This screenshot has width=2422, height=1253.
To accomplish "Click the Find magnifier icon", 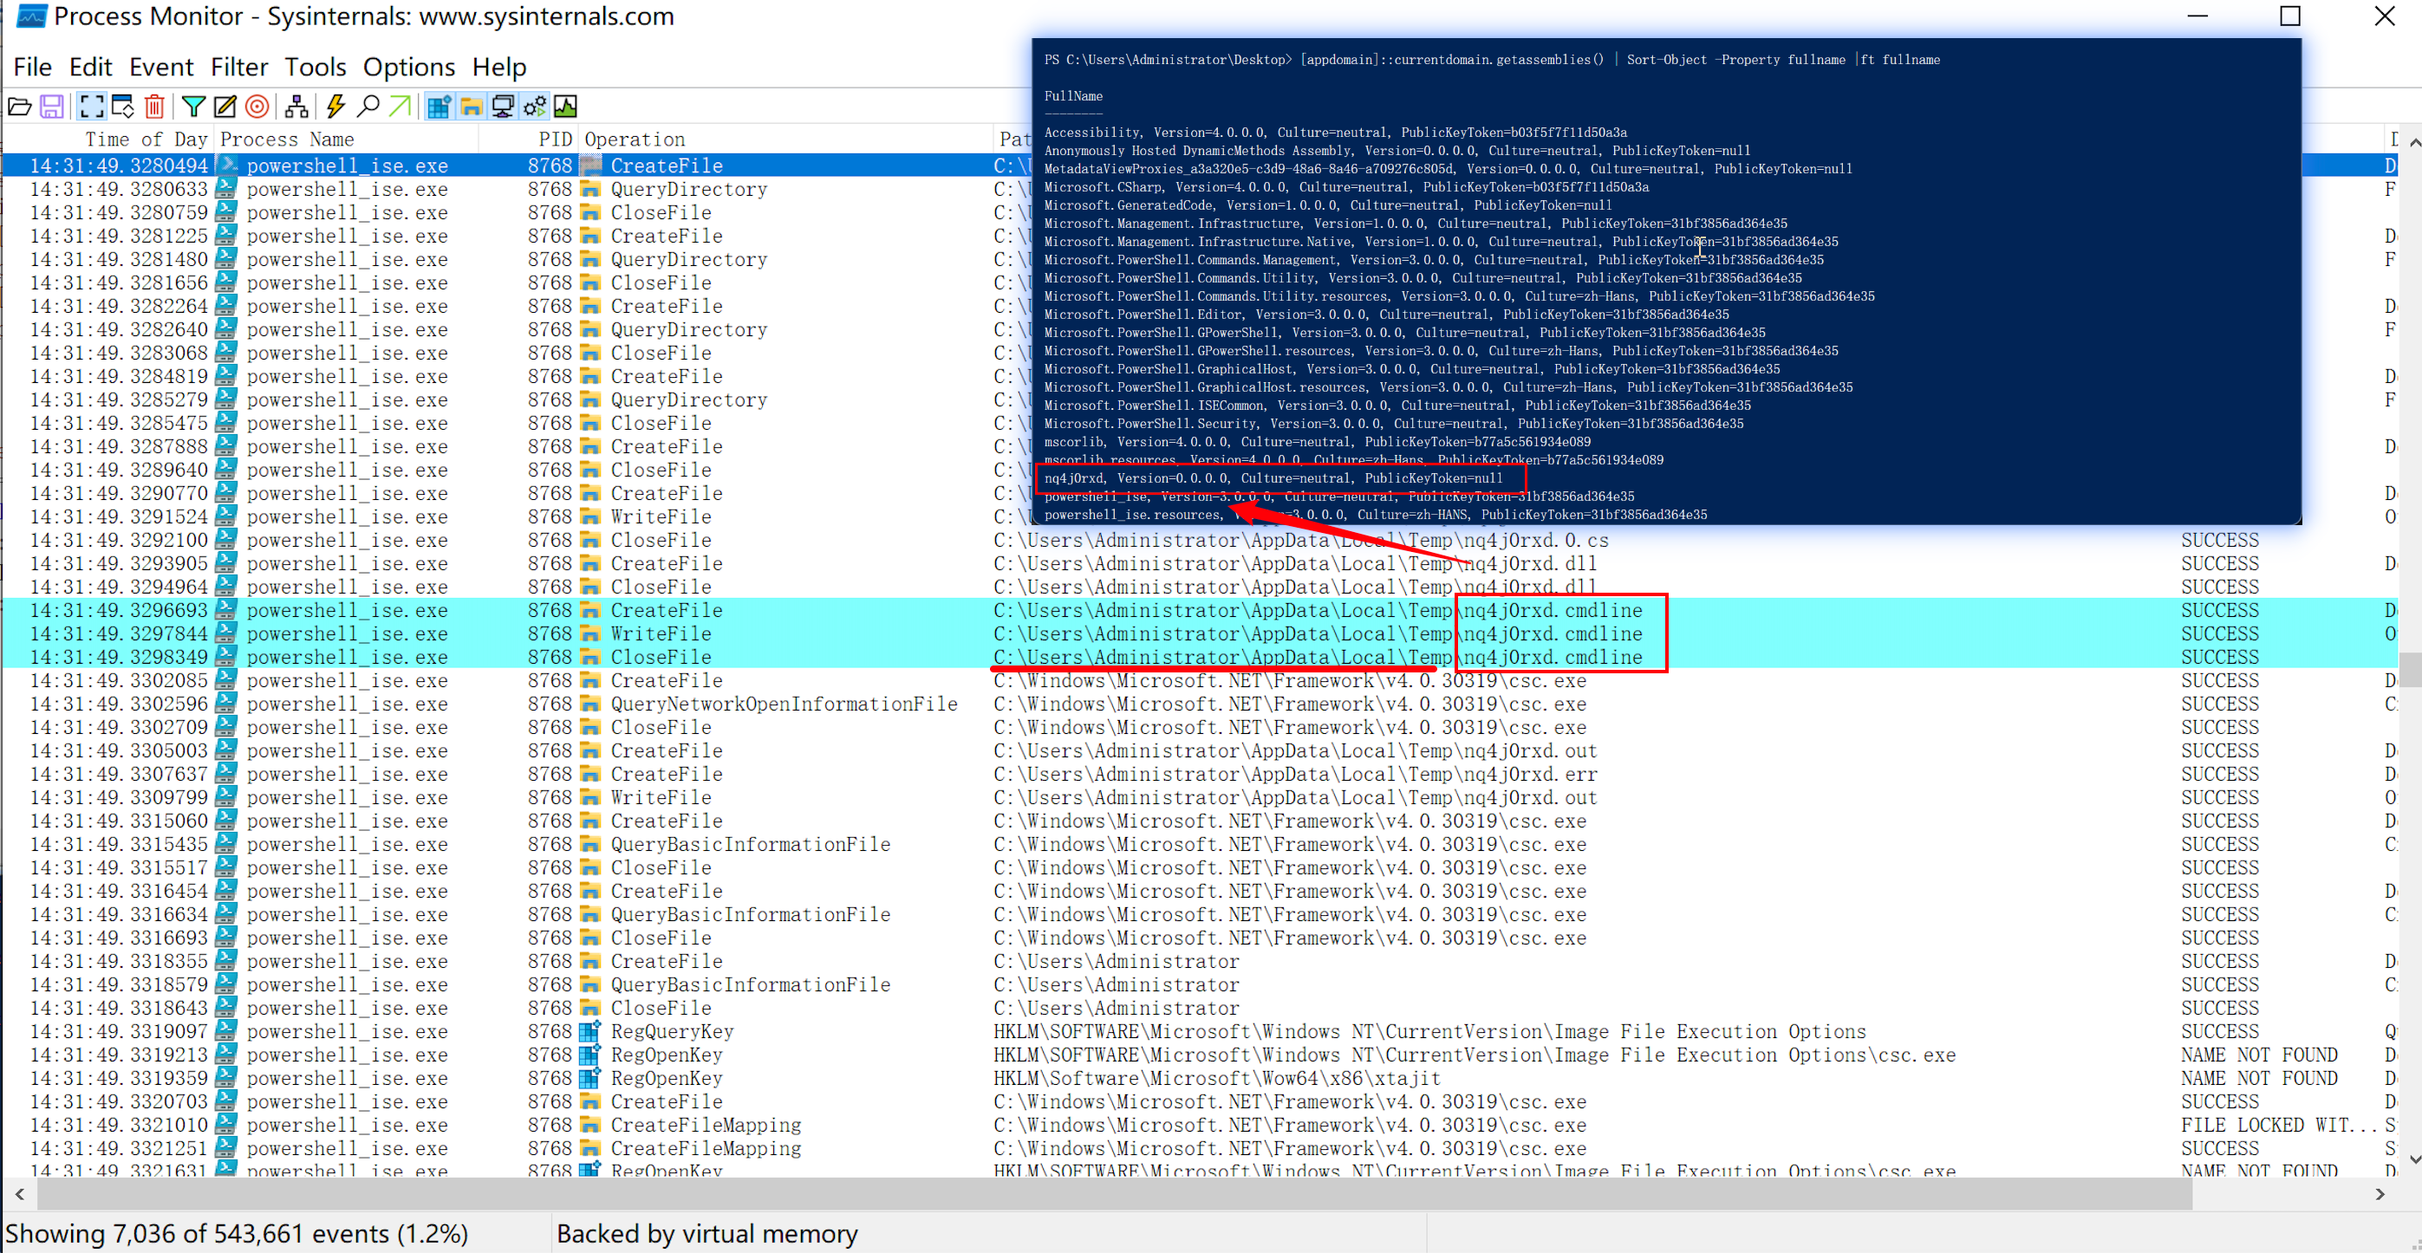I will [368, 107].
